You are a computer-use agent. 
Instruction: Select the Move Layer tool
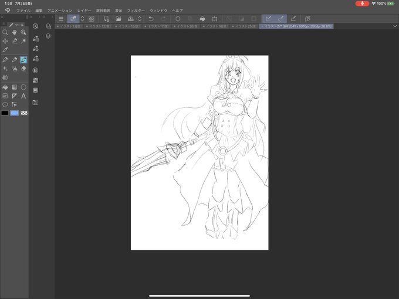click(x=5, y=41)
